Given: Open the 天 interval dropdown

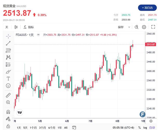Looking at the screenshot, I should click(x=7, y=27).
